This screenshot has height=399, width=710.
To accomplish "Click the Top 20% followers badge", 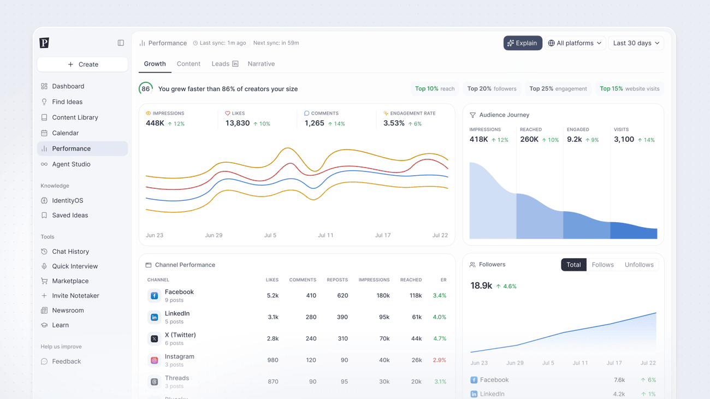I will point(492,89).
